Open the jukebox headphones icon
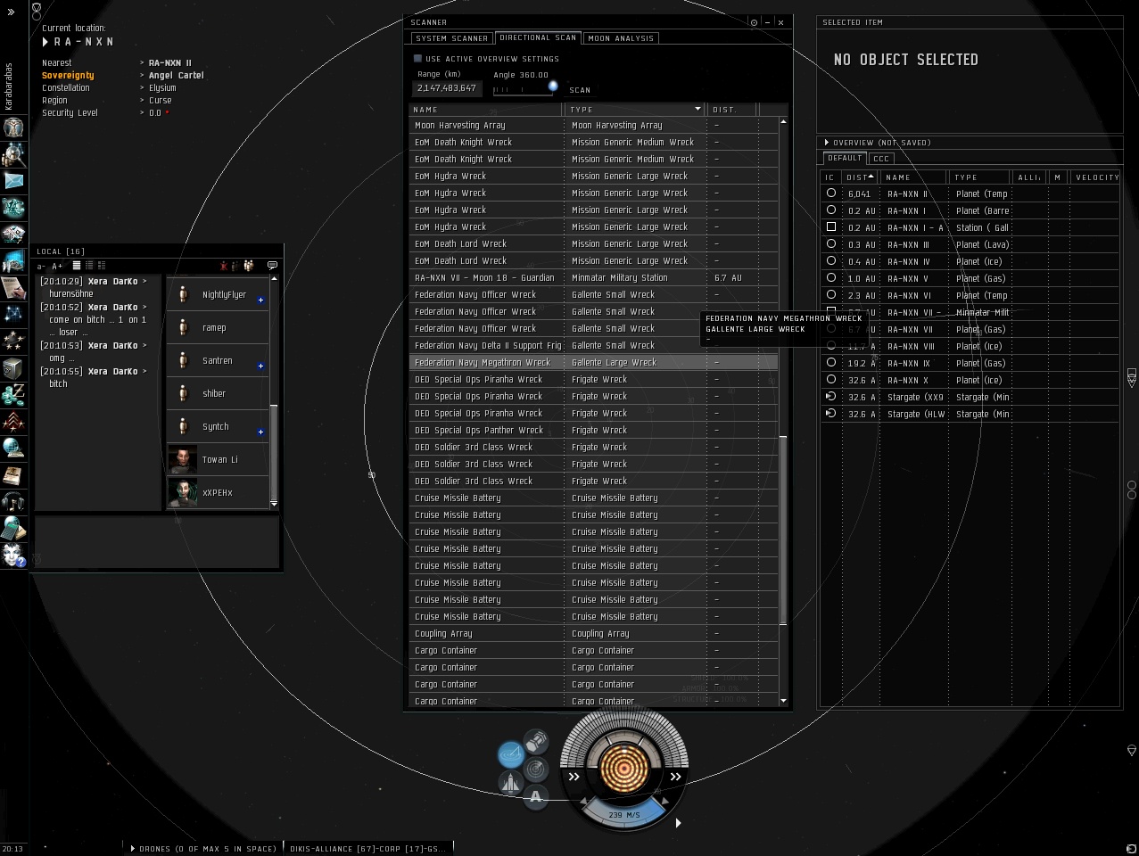This screenshot has width=1139, height=856. pos(13,501)
